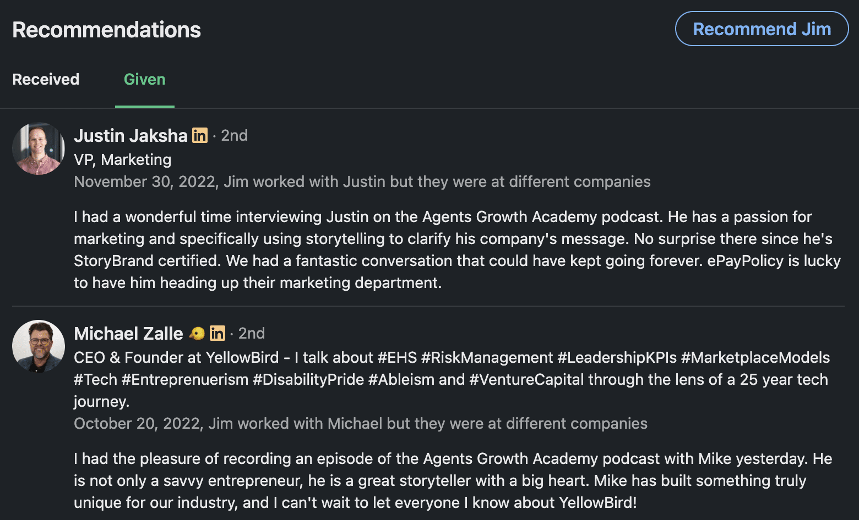Image resolution: width=859 pixels, height=520 pixels.
Task: Click the 2nd connection label beside Michael Zalle
Action: 252,333
